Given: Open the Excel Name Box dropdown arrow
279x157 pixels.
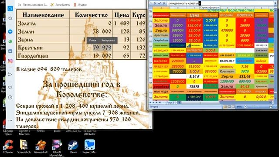Looking at the screenshot, I should click(x=151, y=3).
